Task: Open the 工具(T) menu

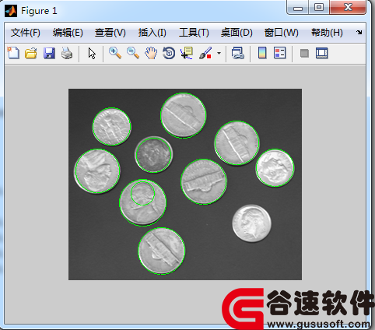Action: (194, 33)
